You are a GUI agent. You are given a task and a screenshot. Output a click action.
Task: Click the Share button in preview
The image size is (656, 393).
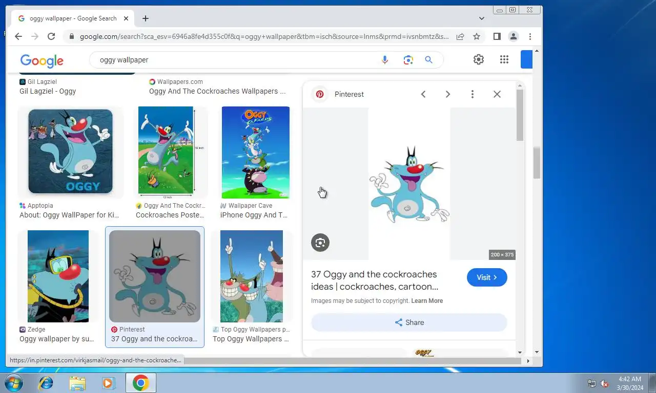(x=409, y=322)
